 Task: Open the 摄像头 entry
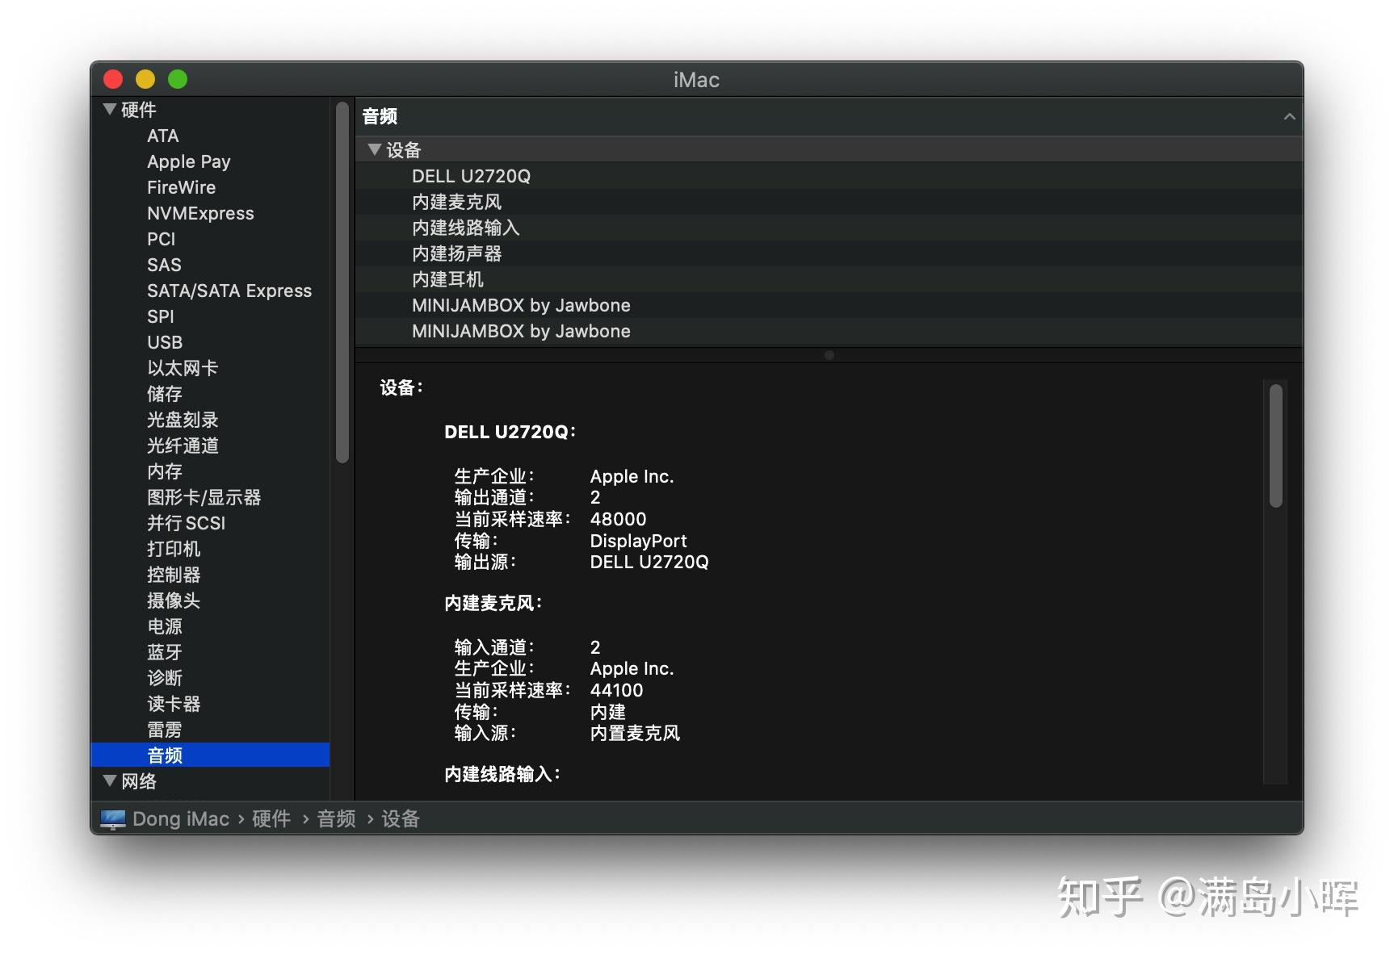(174, 600)
